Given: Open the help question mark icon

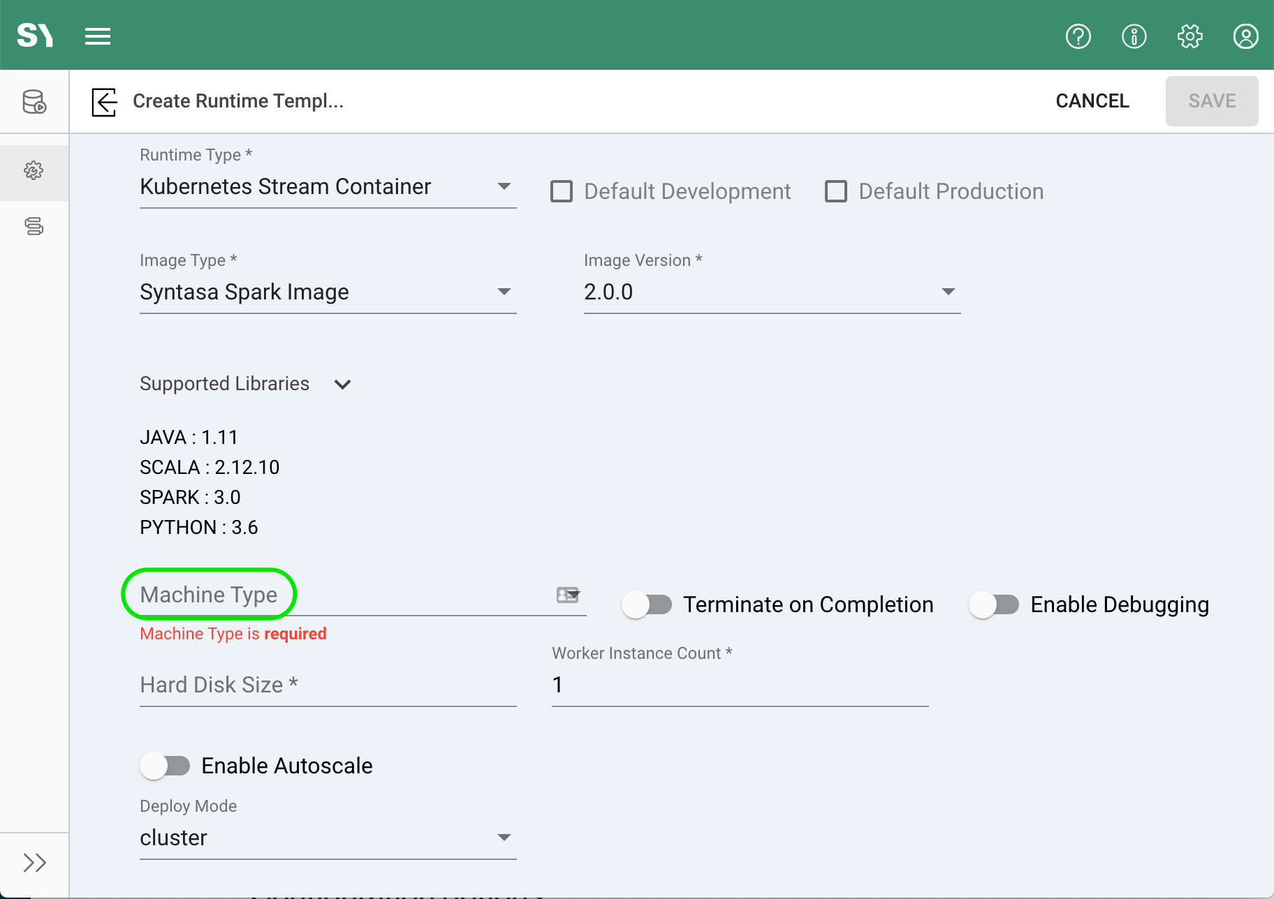Looking at the screenshot, I should tap(1078, 36).
